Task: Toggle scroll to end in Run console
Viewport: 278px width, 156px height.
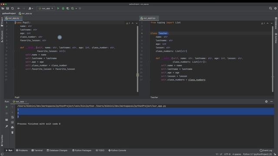Action: pos(13,122)
